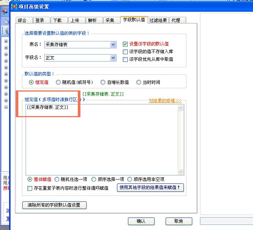The width and height of the screenshot is (253, 230).
Task: Select the 随机值(或符号) radio button
Action: tap(58, 82)
